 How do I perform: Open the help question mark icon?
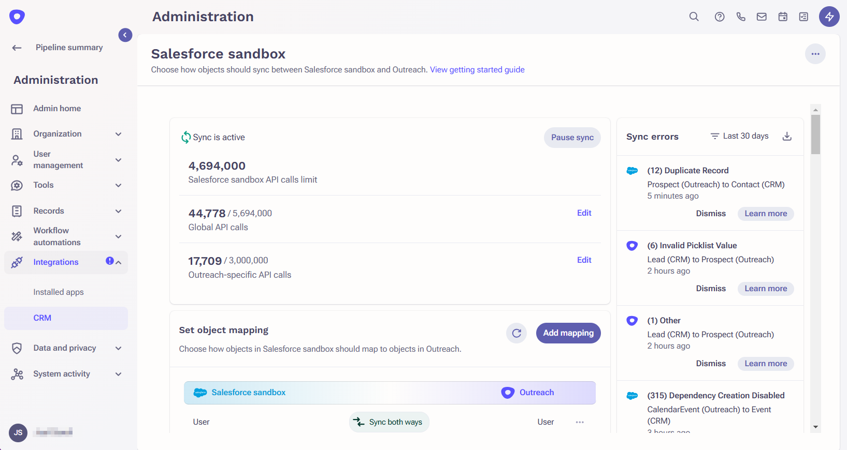(x=720, y=17)
